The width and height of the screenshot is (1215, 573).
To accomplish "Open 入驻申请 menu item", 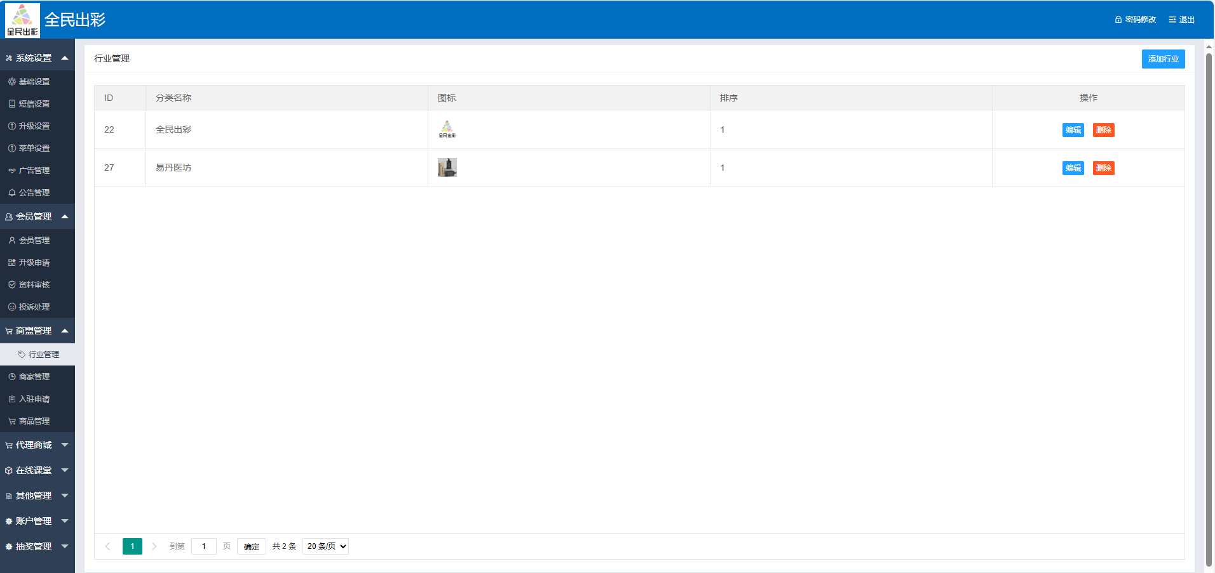I will click(x=37, y=399).
